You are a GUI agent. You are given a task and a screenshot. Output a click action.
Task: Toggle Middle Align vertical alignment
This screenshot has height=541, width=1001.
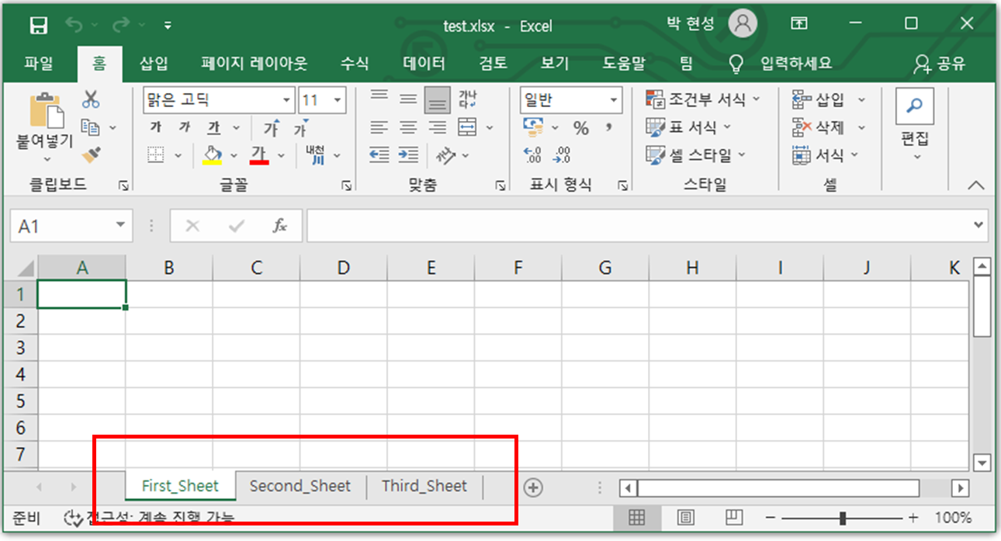pos(408,99)
